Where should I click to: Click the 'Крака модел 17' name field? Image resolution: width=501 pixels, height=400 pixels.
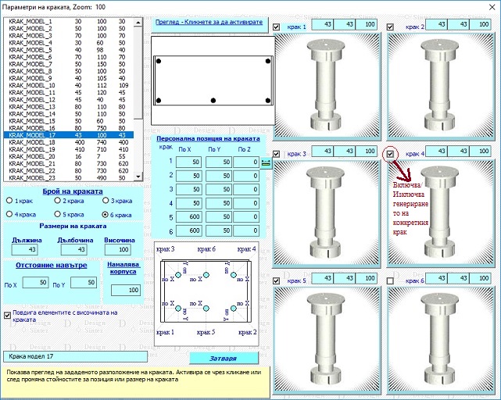point(75,356)
